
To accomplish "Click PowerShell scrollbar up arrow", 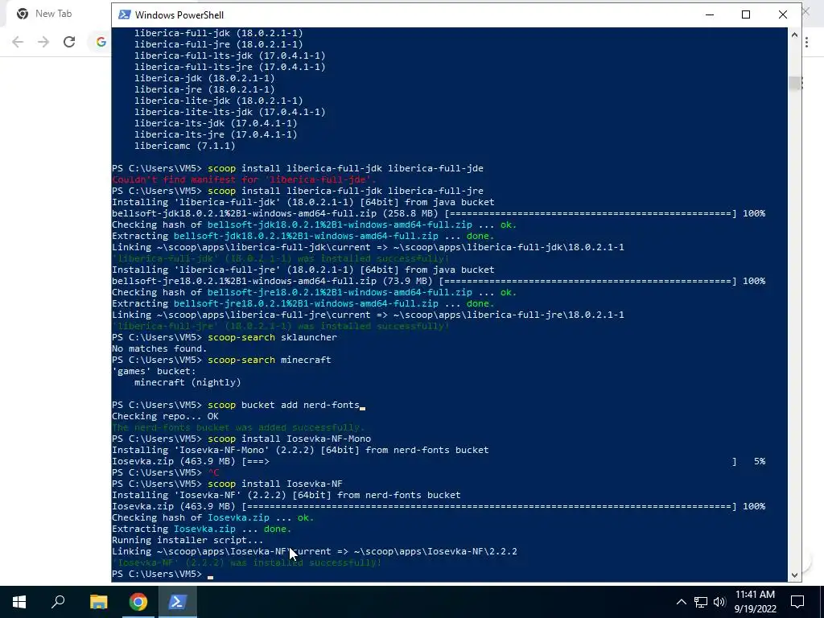I will tap(794, 35).
